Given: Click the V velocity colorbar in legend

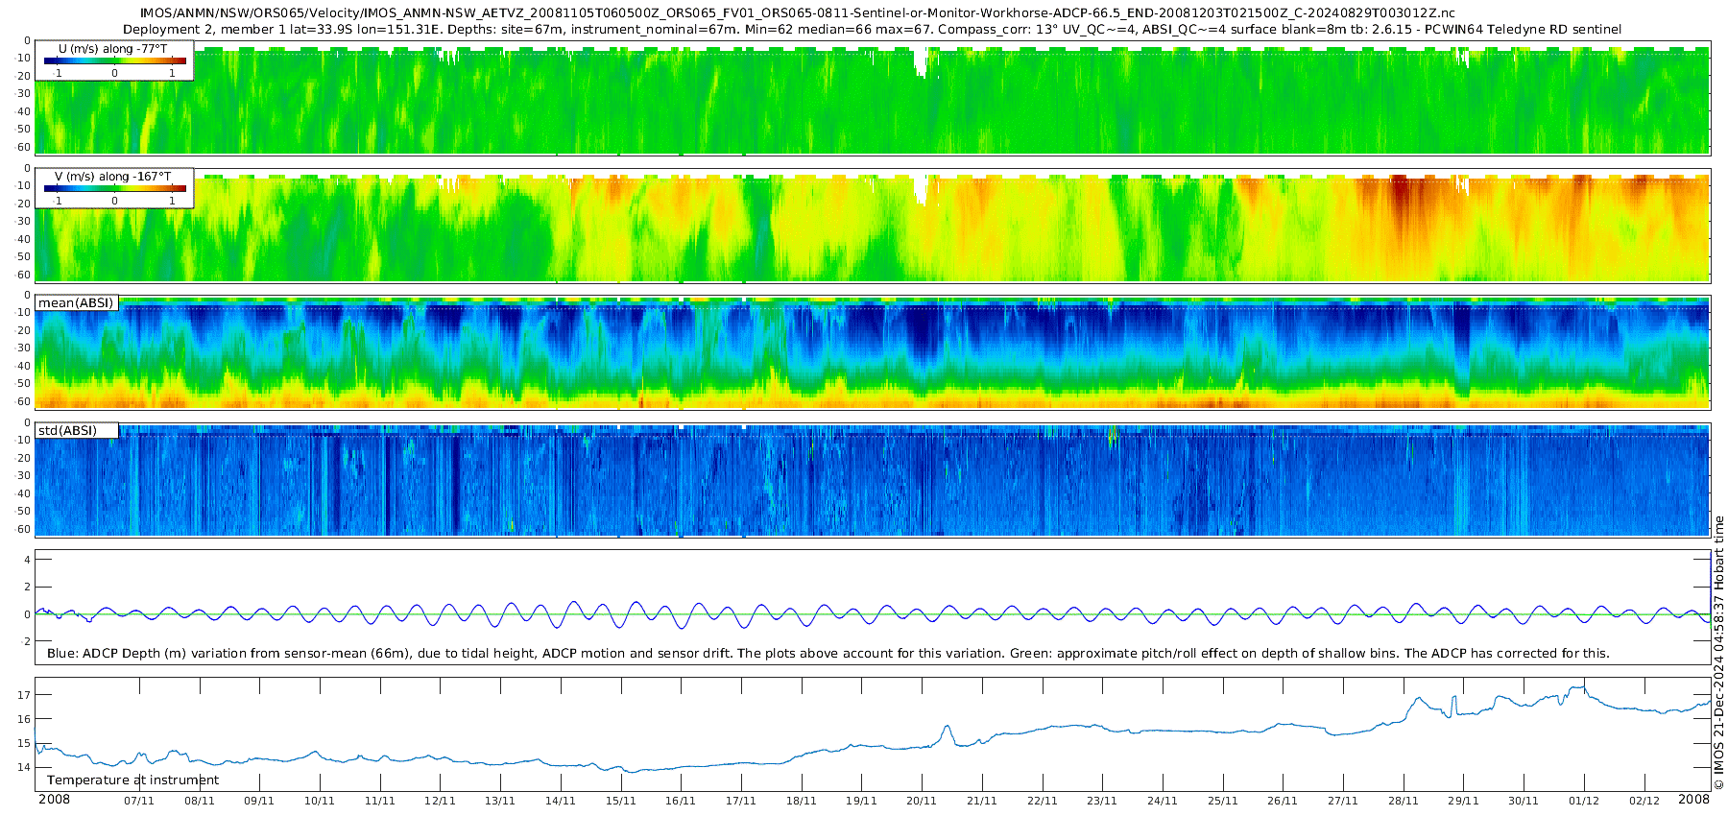Looking at the screenshot, I should click(x=114, y=189).
